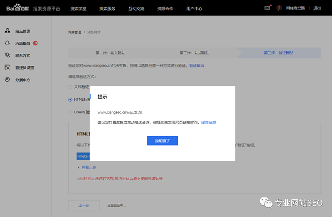Open the 搜索学堂 menu

point(78,9)
